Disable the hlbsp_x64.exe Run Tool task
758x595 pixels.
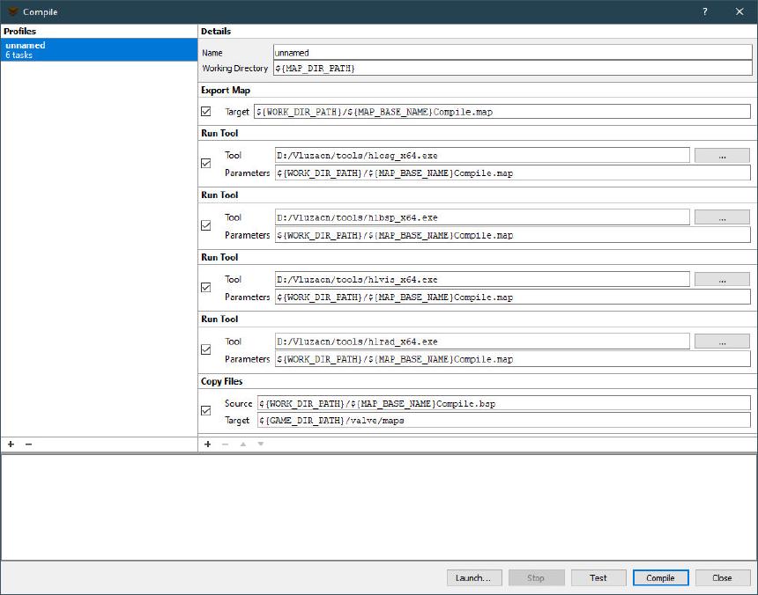pos(206,225)
